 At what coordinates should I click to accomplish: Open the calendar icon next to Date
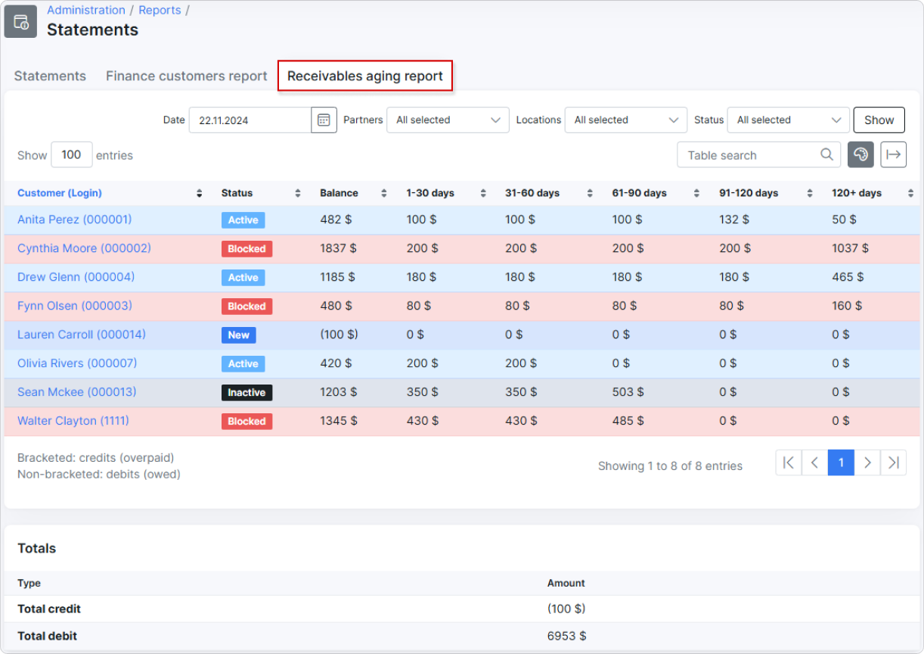pos(324,120)
